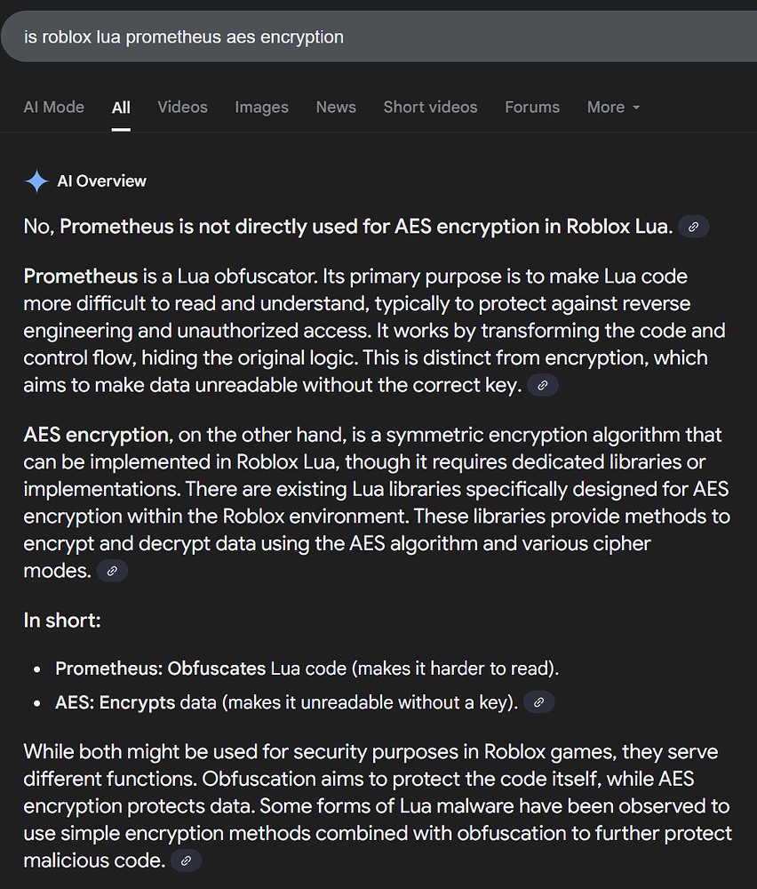
Task: Follow the source link for the AI Overview headline
Action: 693,227
